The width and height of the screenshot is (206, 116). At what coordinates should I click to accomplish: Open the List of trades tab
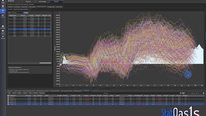pyautogui.click(x=17, y=7)
